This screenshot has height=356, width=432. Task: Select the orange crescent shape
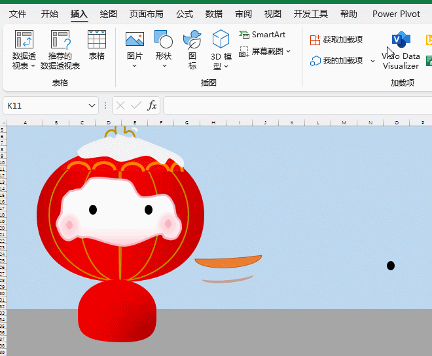tap(228, 262)
